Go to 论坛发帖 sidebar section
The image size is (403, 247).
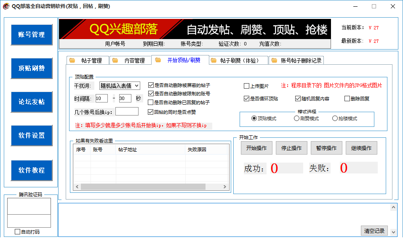pos(32,102)
